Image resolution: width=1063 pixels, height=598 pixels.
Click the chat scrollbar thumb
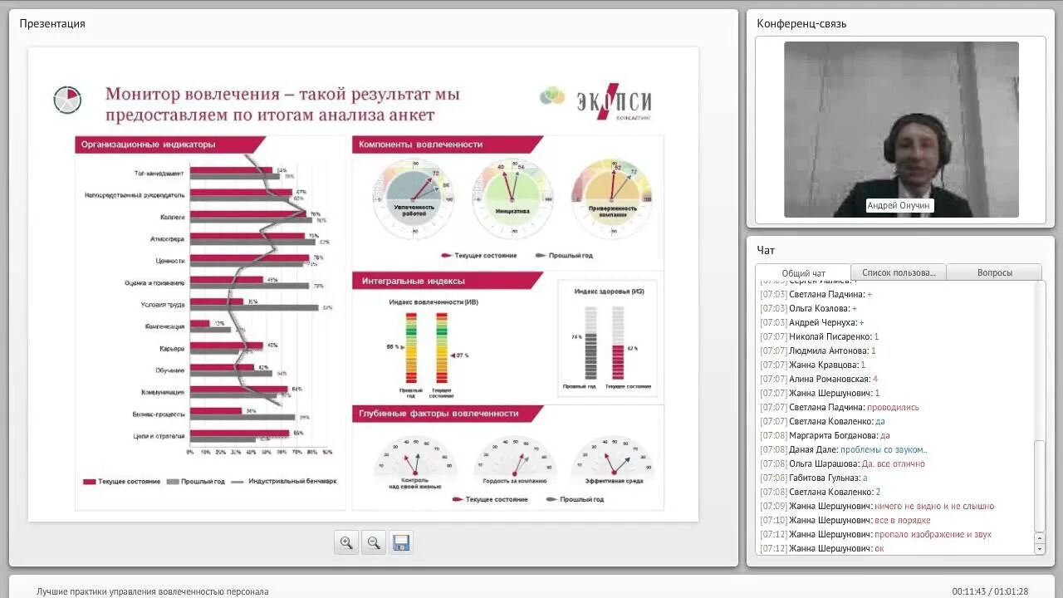point(1039,485)
